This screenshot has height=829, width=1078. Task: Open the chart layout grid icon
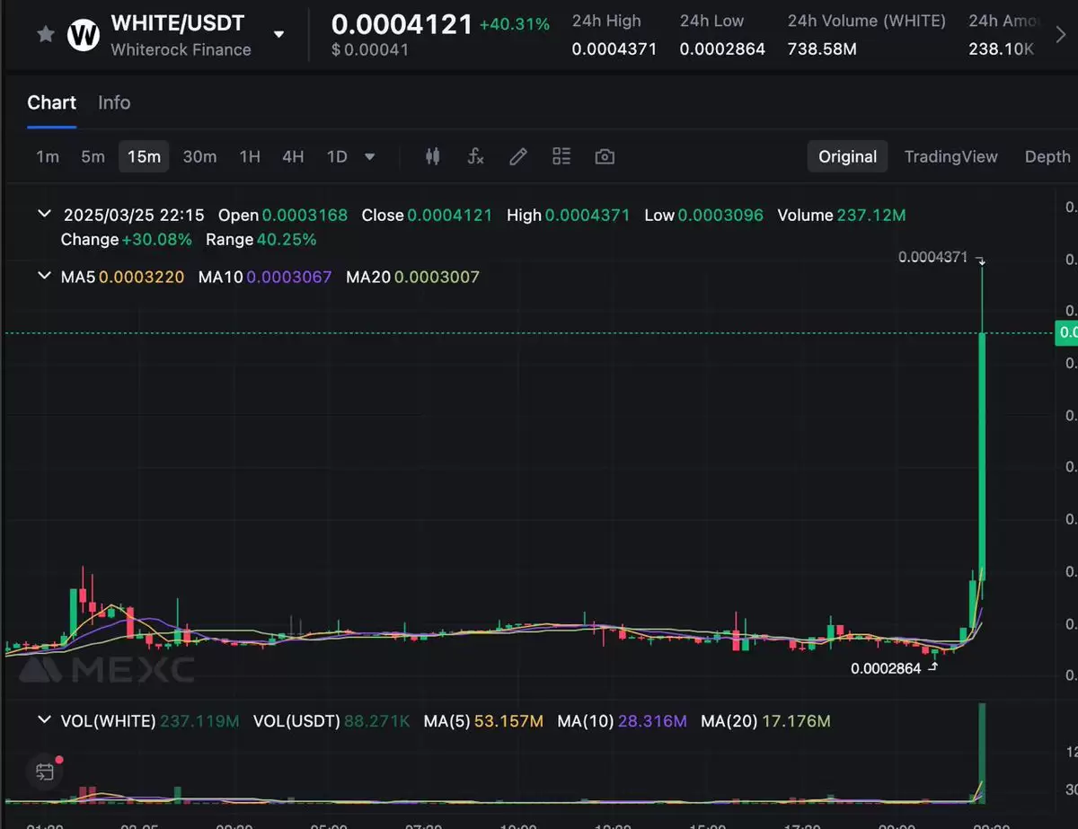click(x=561, y=156)
